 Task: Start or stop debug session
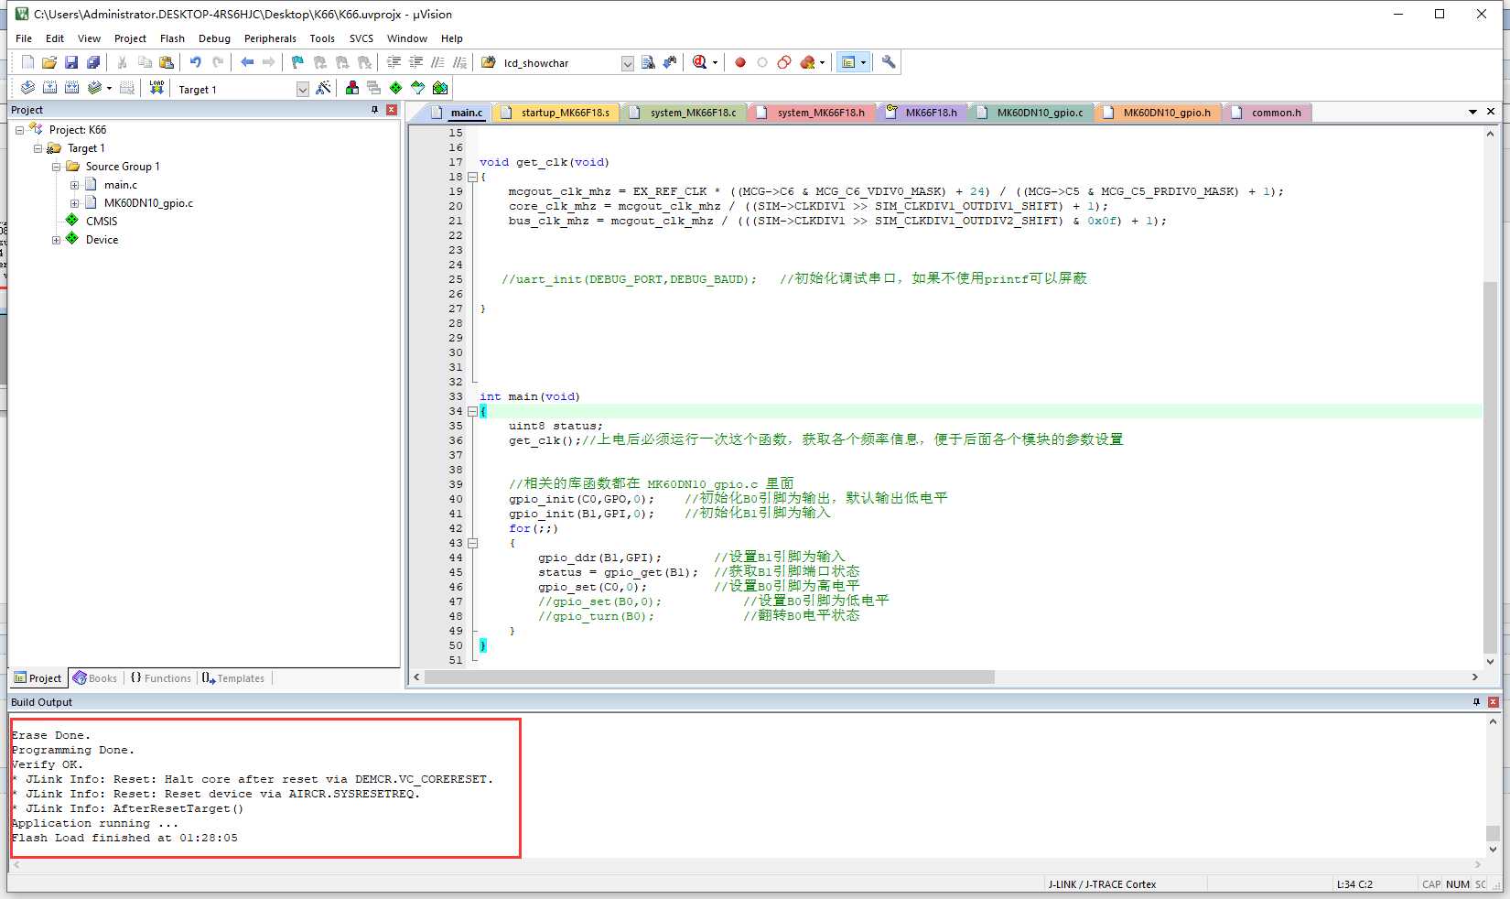coord(700,62)
